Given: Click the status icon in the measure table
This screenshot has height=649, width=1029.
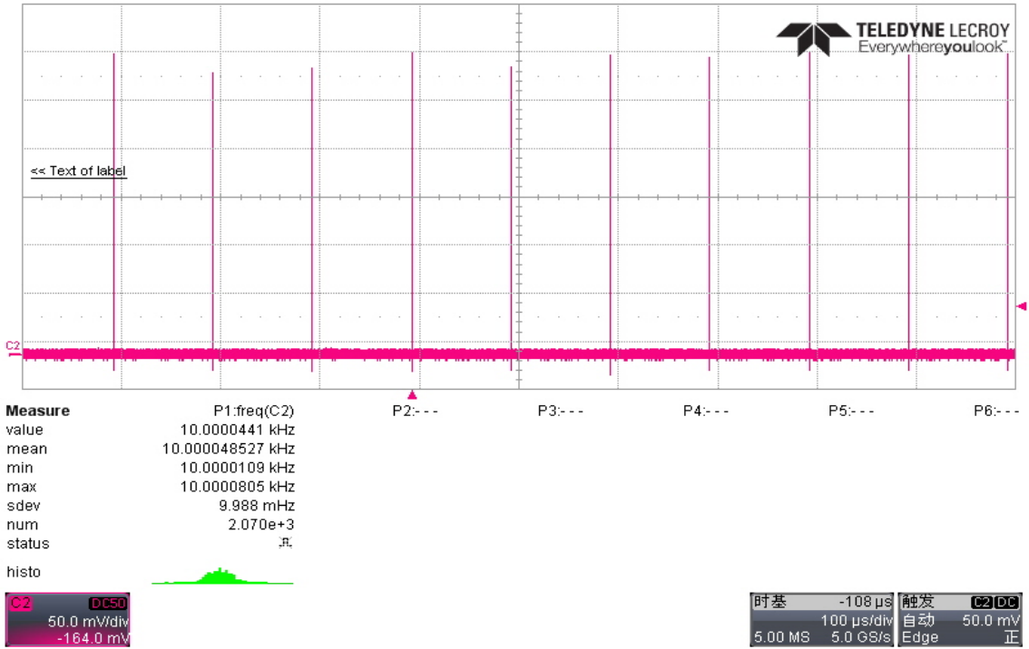Looking at the screenshot, I should click(x=285, y=544).
